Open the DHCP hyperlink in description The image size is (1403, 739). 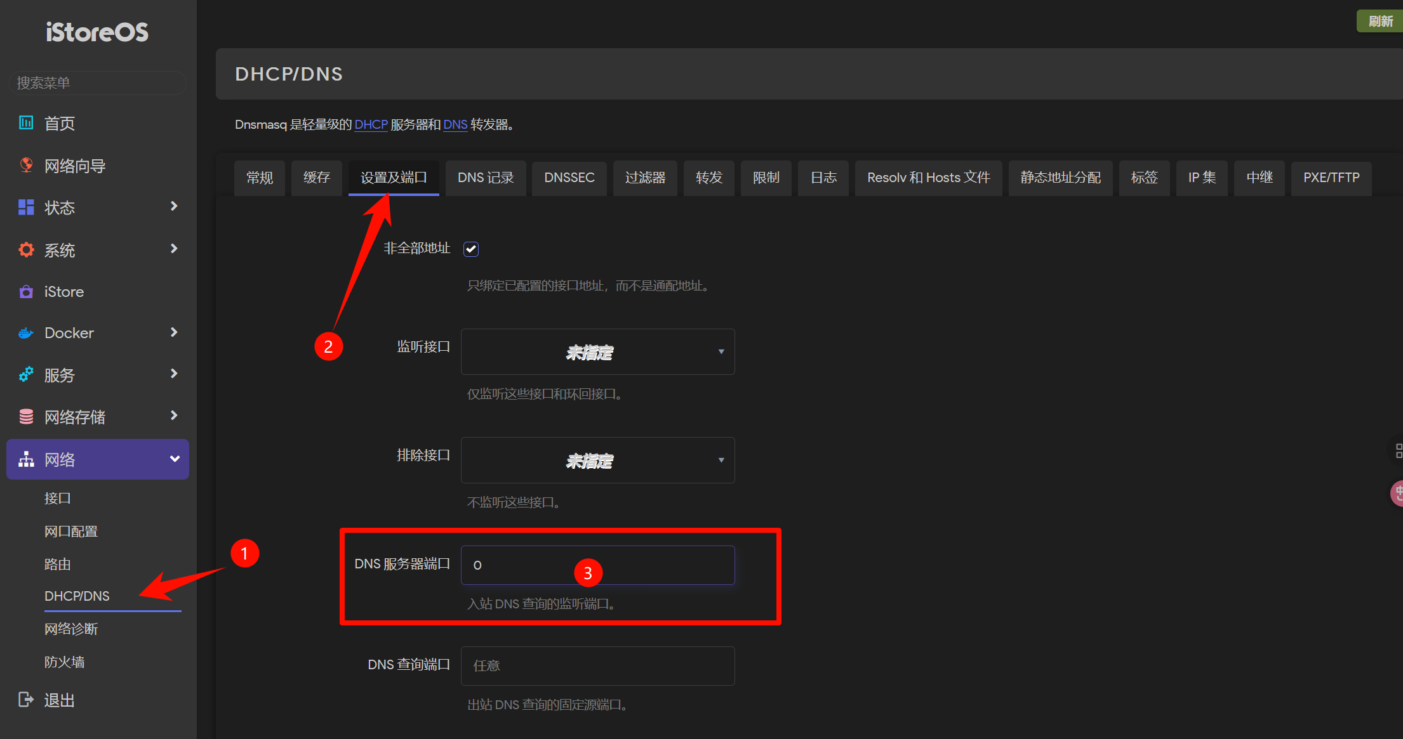(371, 125)
